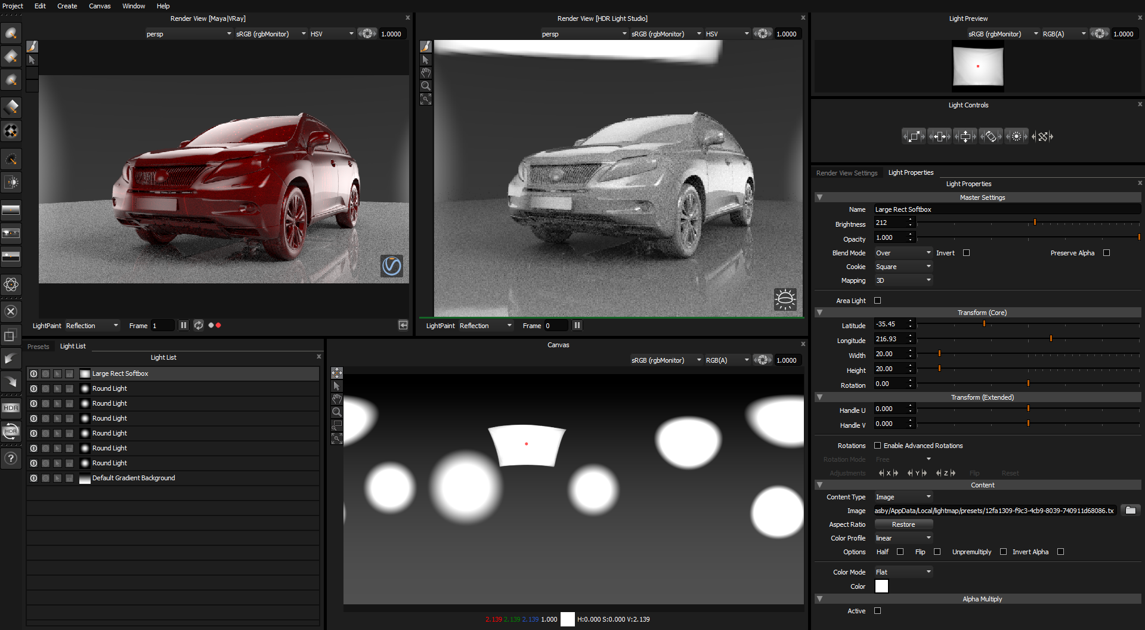Open the Window menu
The width and height of the screenshot is (1145, 630).
pyautogui.click(x=134, y=6)
